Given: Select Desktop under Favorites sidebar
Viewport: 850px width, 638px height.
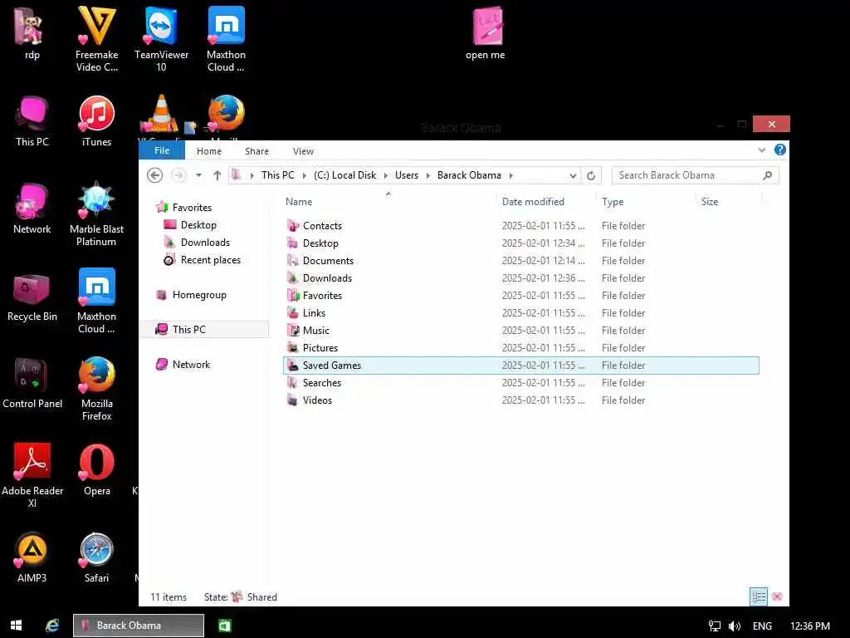Looking at the screenshot, I should click(190, 224).
